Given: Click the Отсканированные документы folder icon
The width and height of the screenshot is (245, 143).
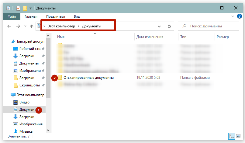Looking at the screenshot, I should (60, 77).
